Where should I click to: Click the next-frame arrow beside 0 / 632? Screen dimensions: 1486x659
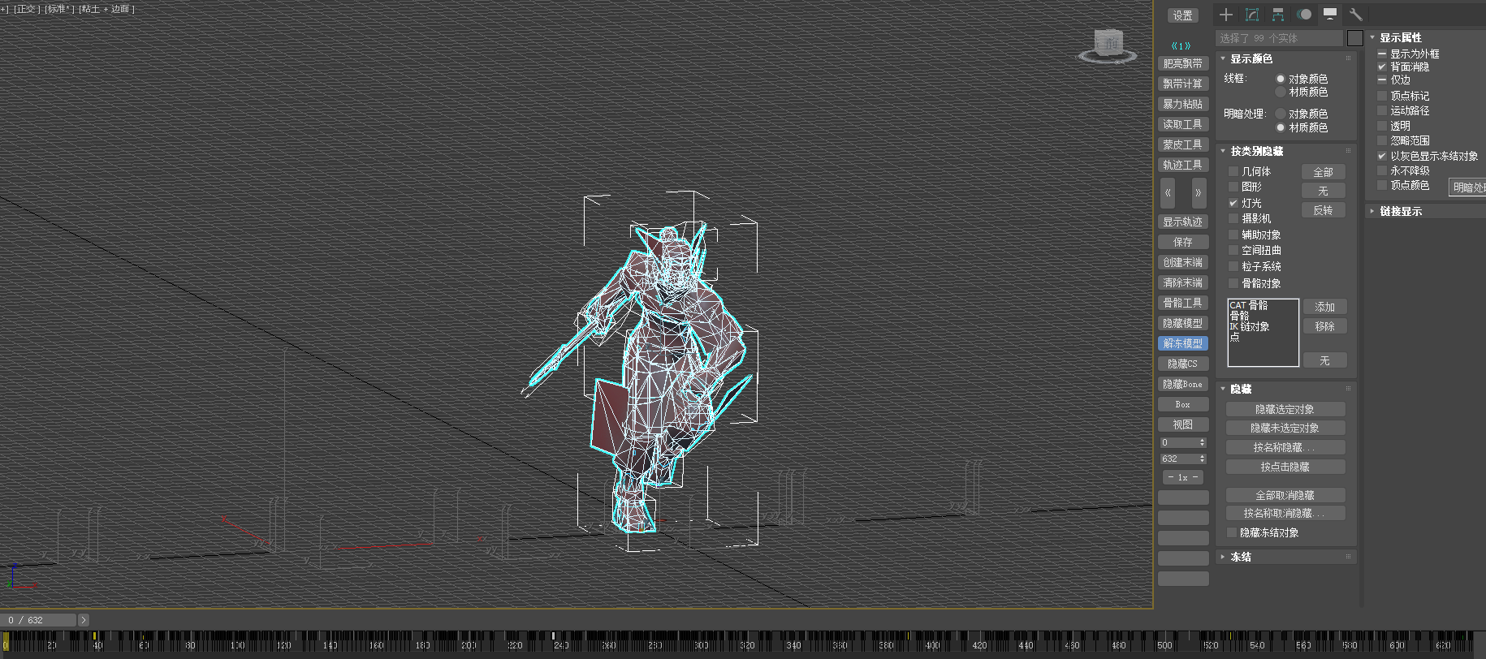[x=83, y=620]
